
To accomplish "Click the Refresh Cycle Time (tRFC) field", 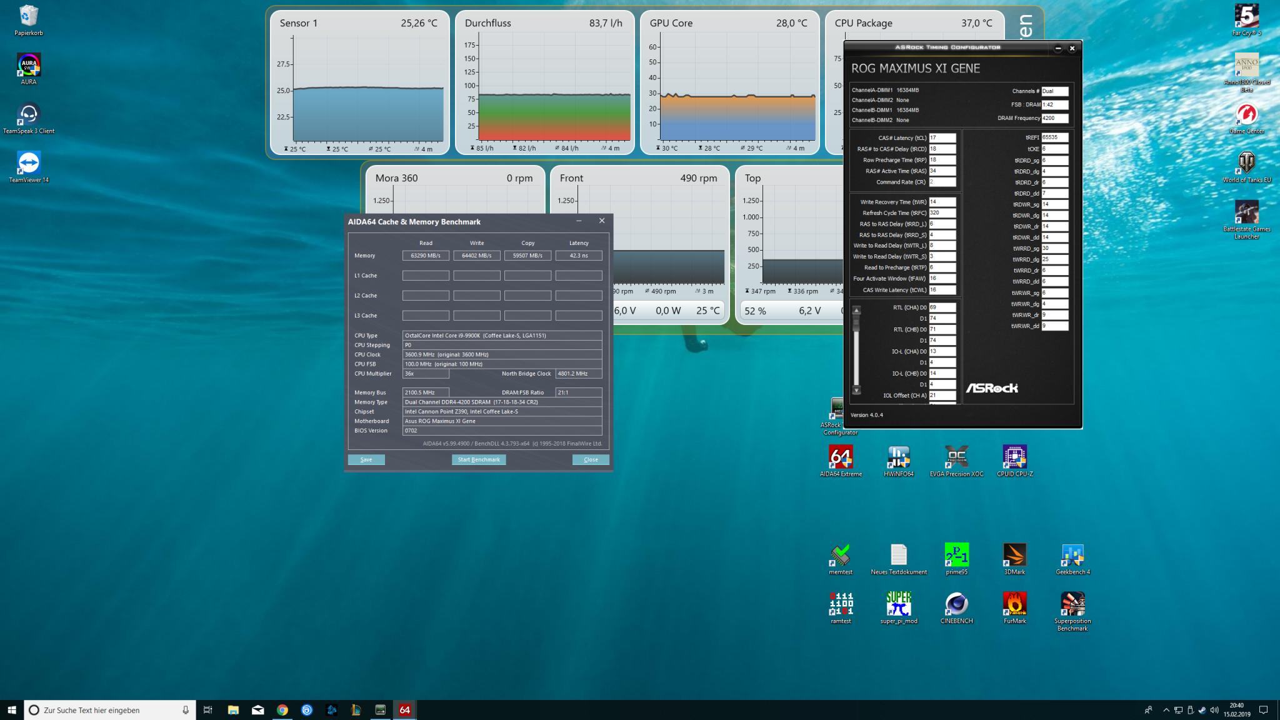I will (942, 213).
